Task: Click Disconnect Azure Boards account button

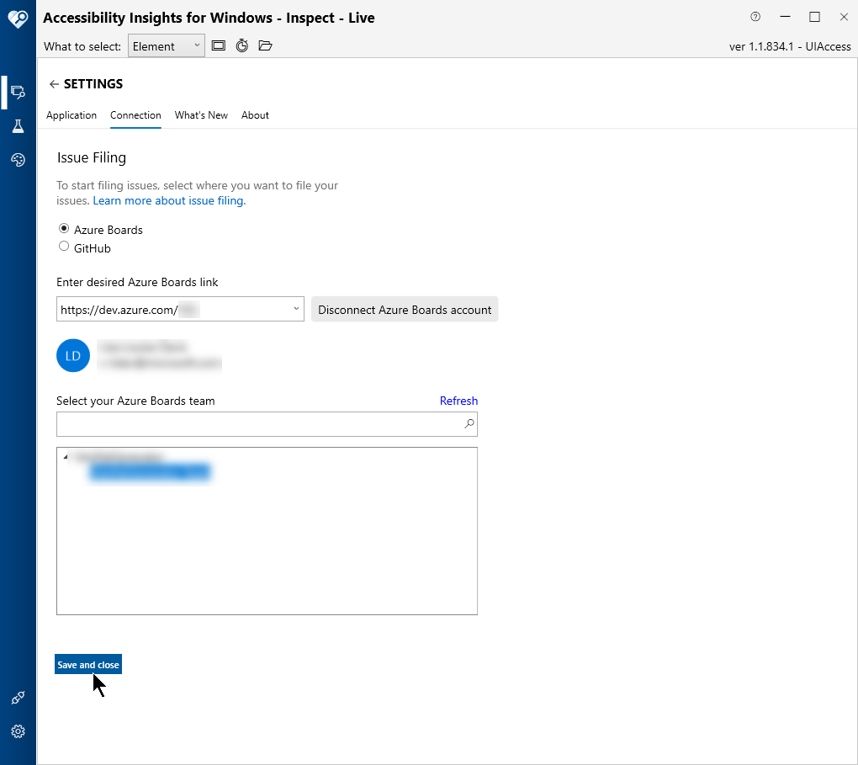Action: (x=405, y=310)
